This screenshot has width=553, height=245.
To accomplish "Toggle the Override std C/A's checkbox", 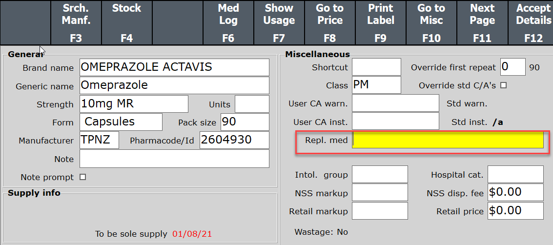I will tap(504, 85).
